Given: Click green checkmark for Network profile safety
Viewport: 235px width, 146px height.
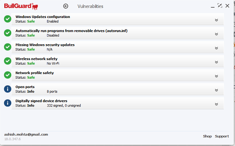Looking at the screenshot, I should click(8, 75).
